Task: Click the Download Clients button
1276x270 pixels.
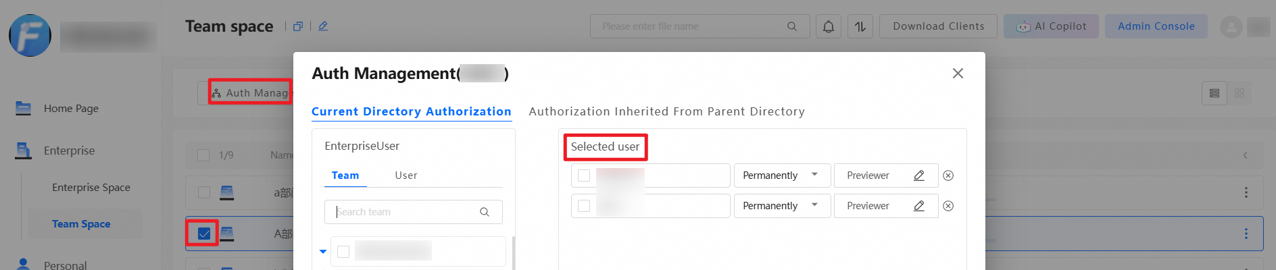Action: 938,26
